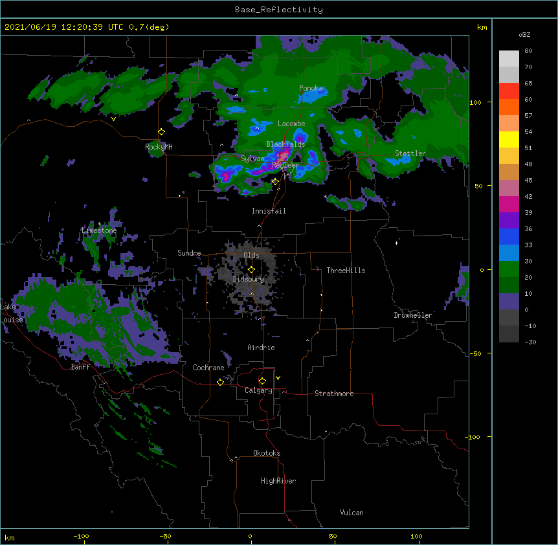This screenshot has height=545, width=558.
Task: Select the RedDeer city label
Action: [x=285, y=165]
